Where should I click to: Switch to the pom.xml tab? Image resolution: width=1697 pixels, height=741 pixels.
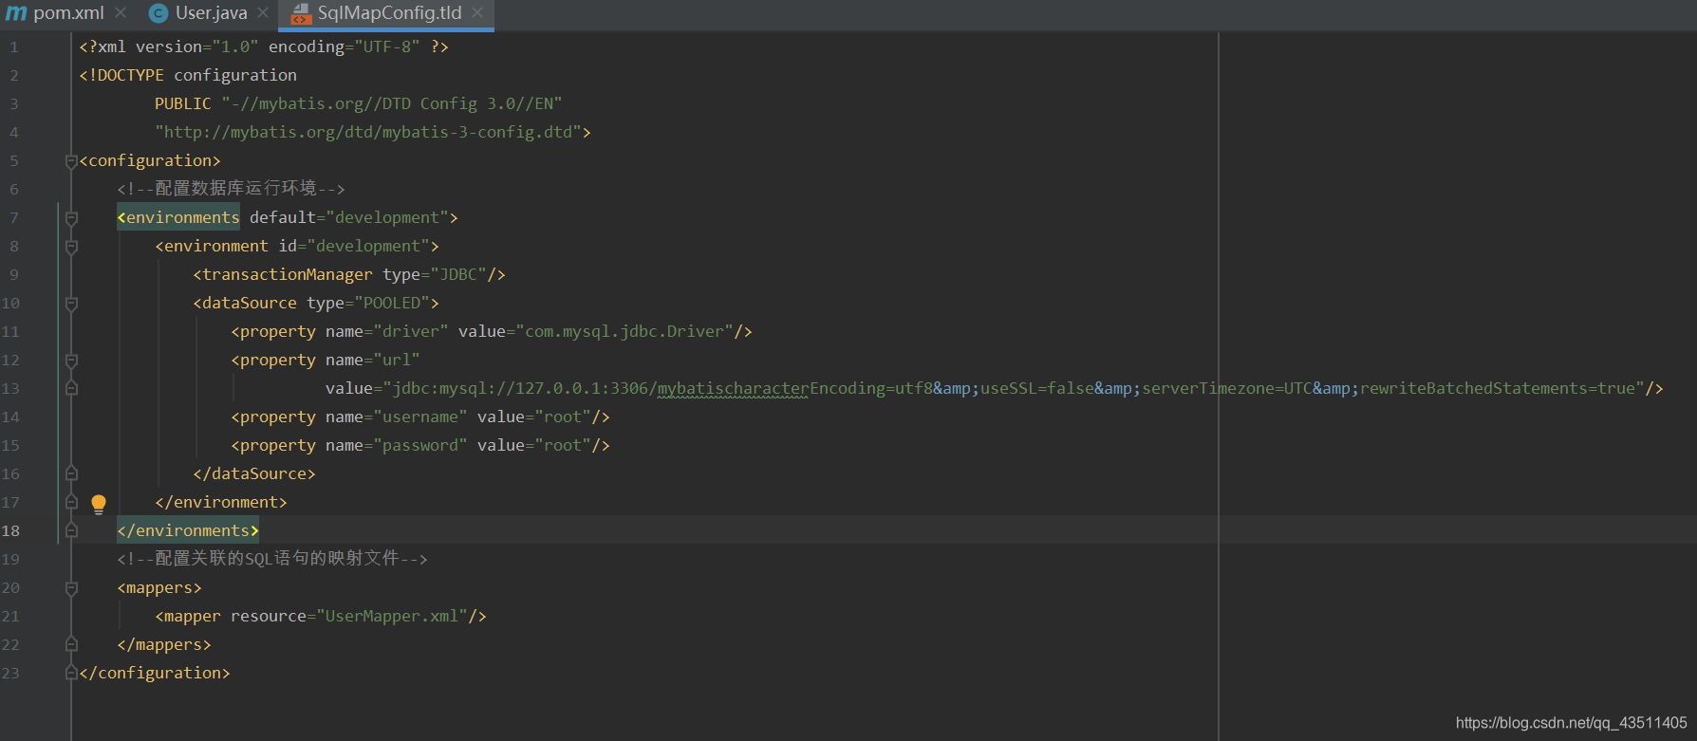(68, 13)
